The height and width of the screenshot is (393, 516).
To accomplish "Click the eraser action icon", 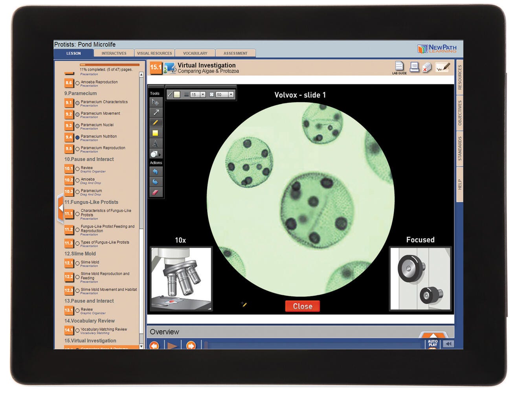I will pos(155,192).
